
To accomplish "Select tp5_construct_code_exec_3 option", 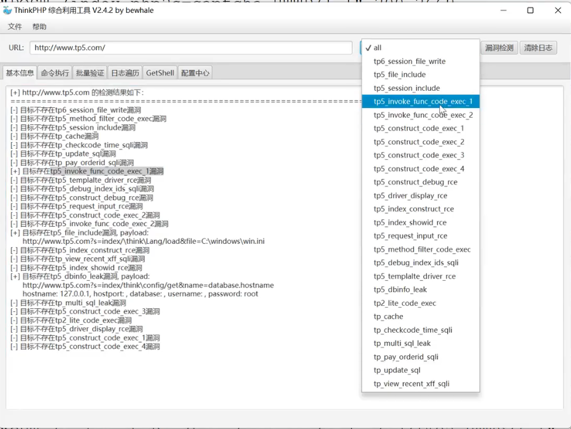I will click(x=421, y=155).
